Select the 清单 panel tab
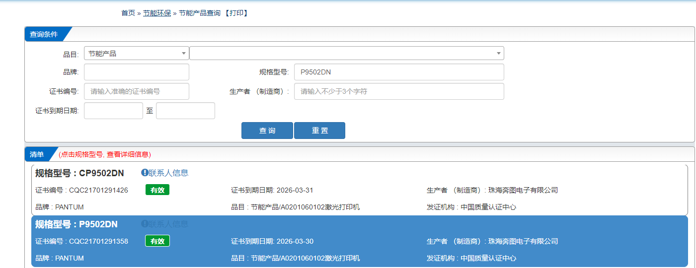The image size is (696, 268). click(x=37, y=154)
